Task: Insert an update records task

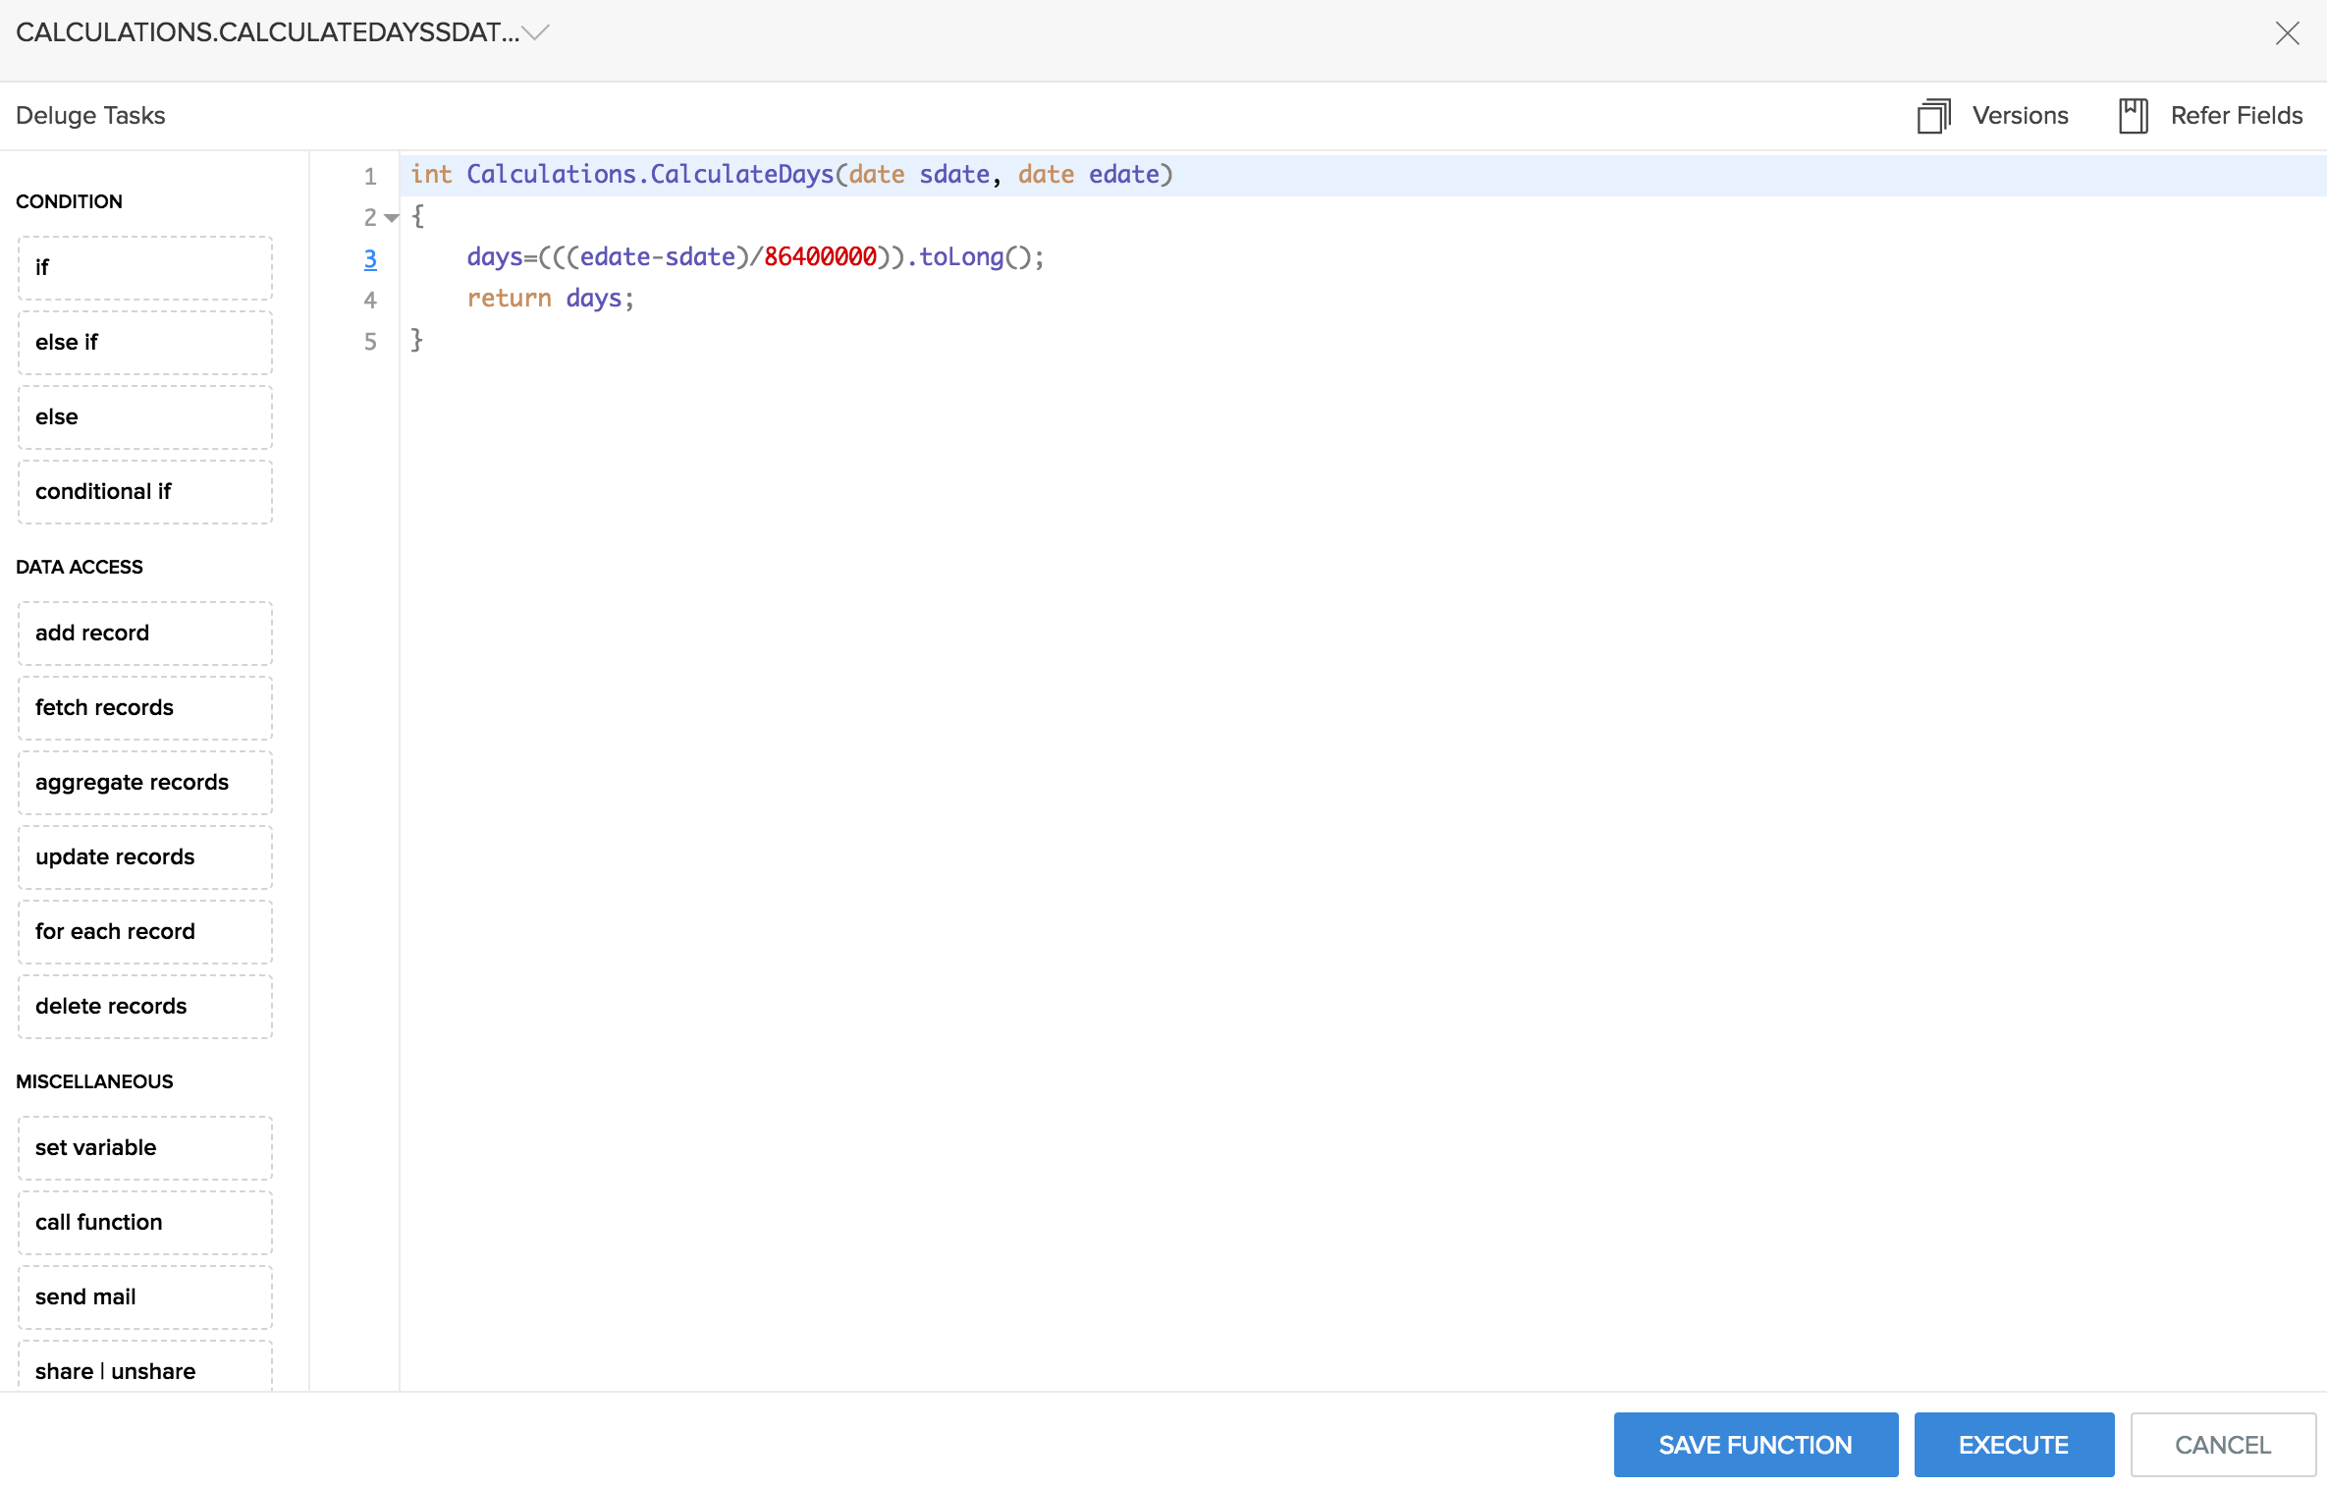Action: (x=143, y=855)
